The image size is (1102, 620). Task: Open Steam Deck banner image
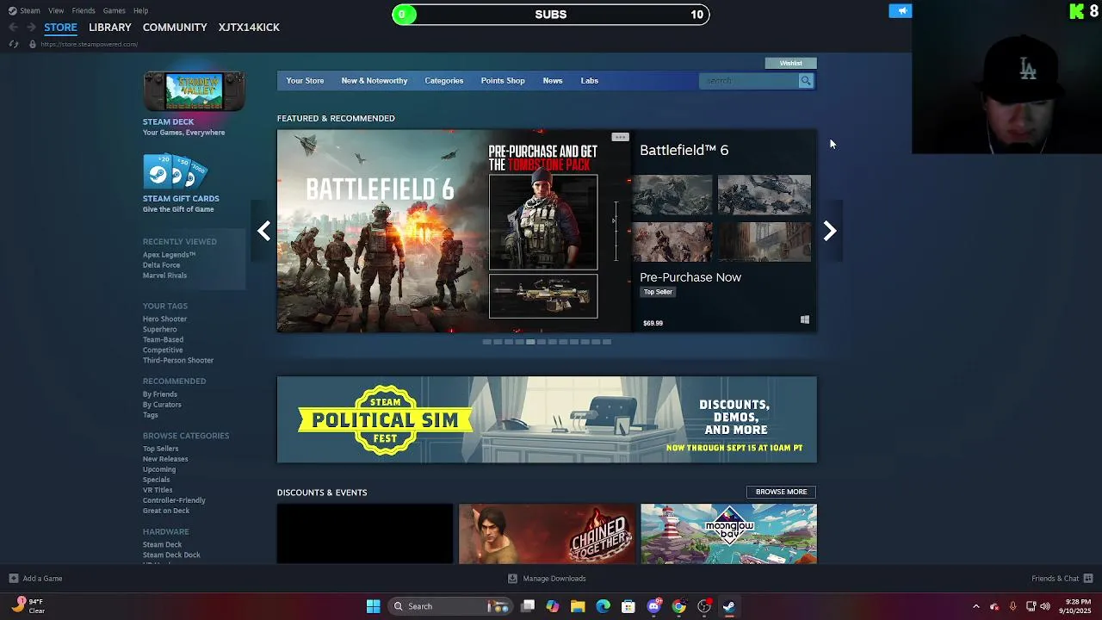194,91
